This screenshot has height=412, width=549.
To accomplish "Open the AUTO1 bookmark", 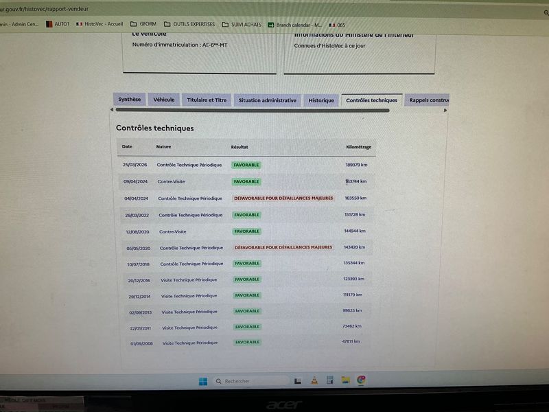I will (58, 24).
